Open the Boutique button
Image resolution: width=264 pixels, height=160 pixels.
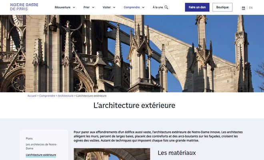click(222, 7)
